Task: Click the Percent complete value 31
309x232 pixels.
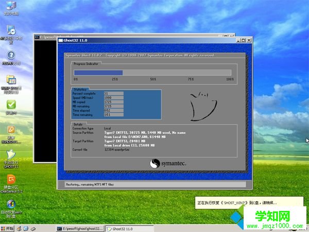Action: click(114, 94)
